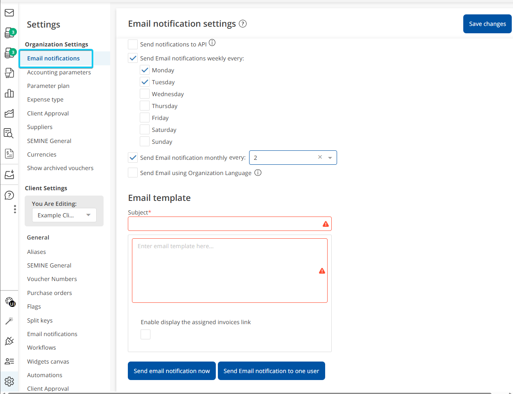This screenshot has height=394, width=513.
Task: Open the document search icon
Action: click(9, 133)
